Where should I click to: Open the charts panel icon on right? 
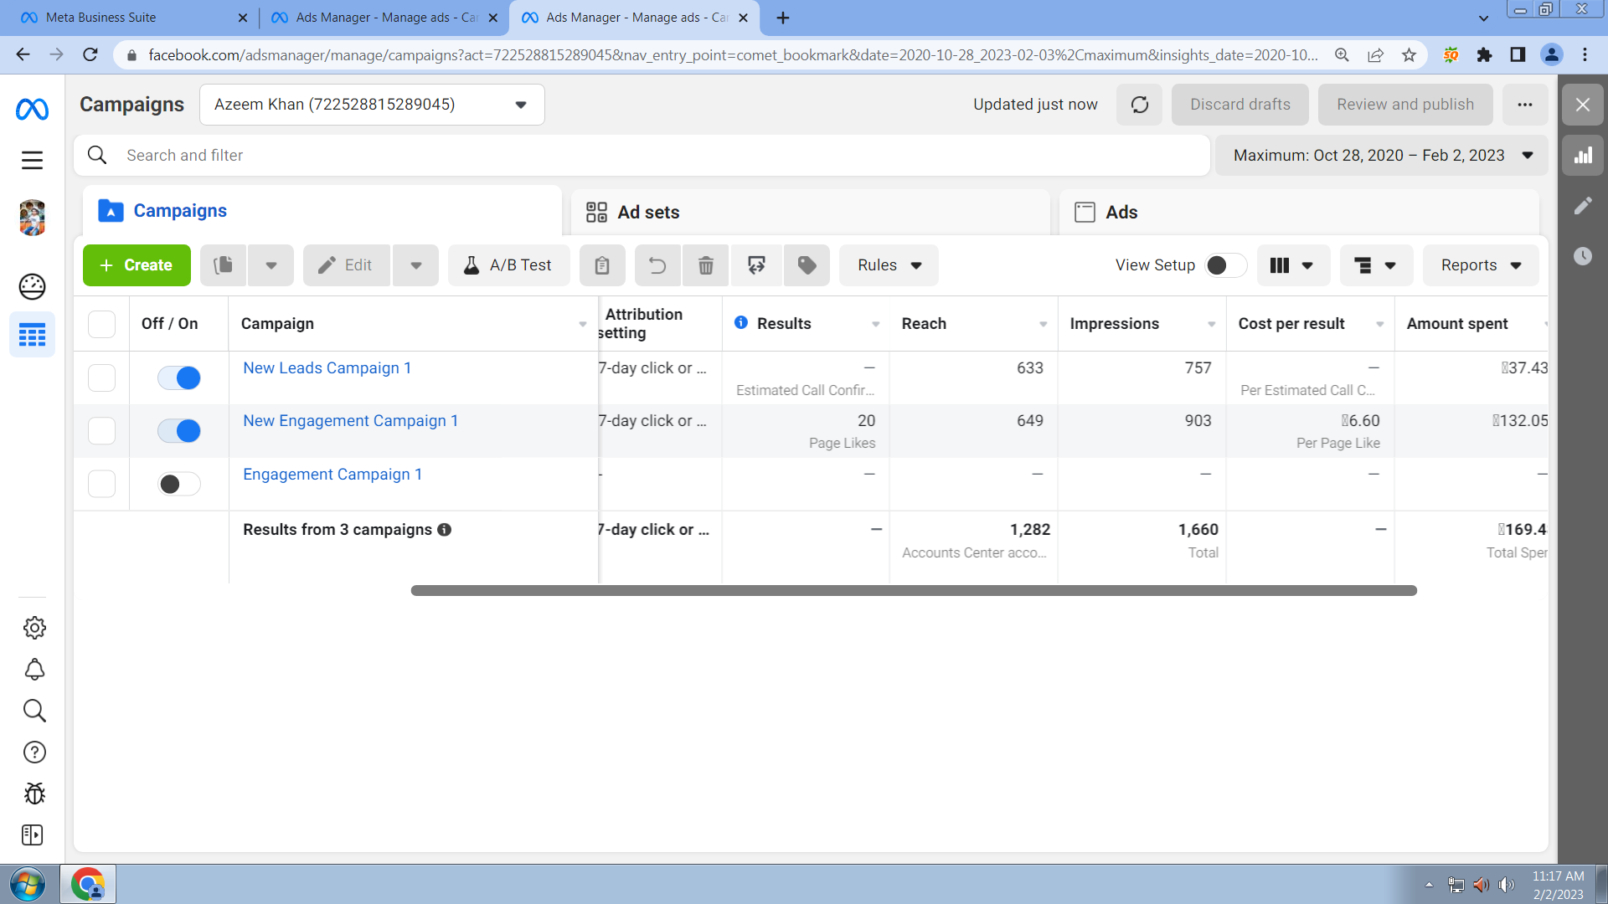coord(1582,156)
